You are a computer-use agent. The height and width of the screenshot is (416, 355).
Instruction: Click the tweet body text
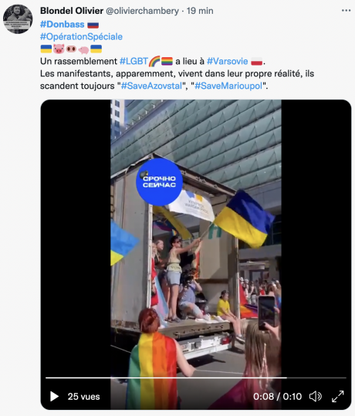tap(177, 73)
